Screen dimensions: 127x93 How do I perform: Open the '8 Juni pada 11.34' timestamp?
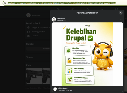63,90
